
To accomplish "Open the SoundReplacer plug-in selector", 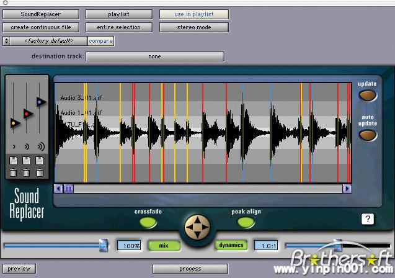I will (x=40, y=14).
